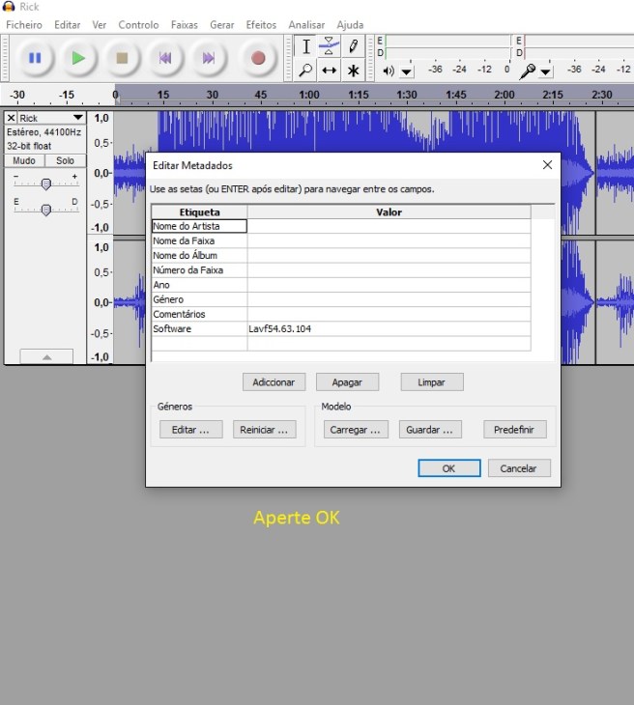The image size is (634, 705).
Task: Open the Efeitos menu
Action: [x=261, y=24]
